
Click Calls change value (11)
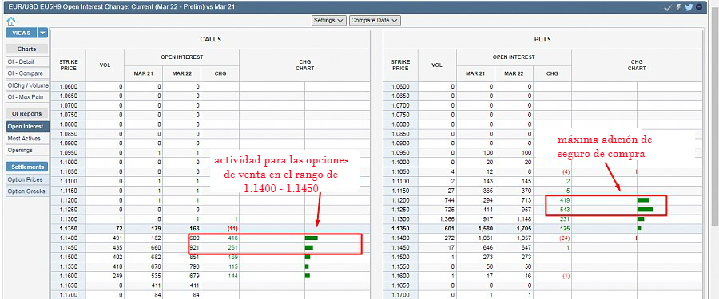pos(232,229)
